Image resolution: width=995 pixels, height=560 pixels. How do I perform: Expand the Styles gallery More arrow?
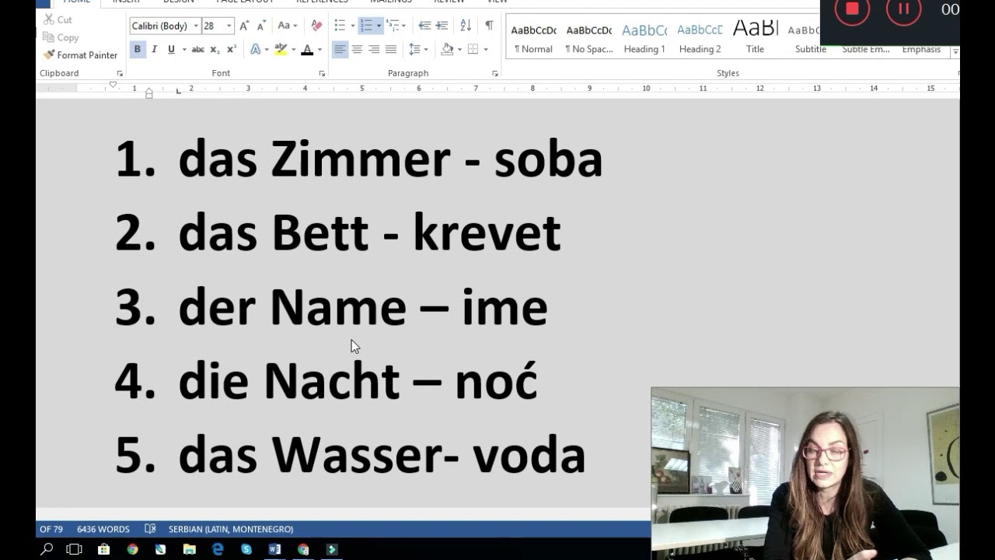[955, 51]
